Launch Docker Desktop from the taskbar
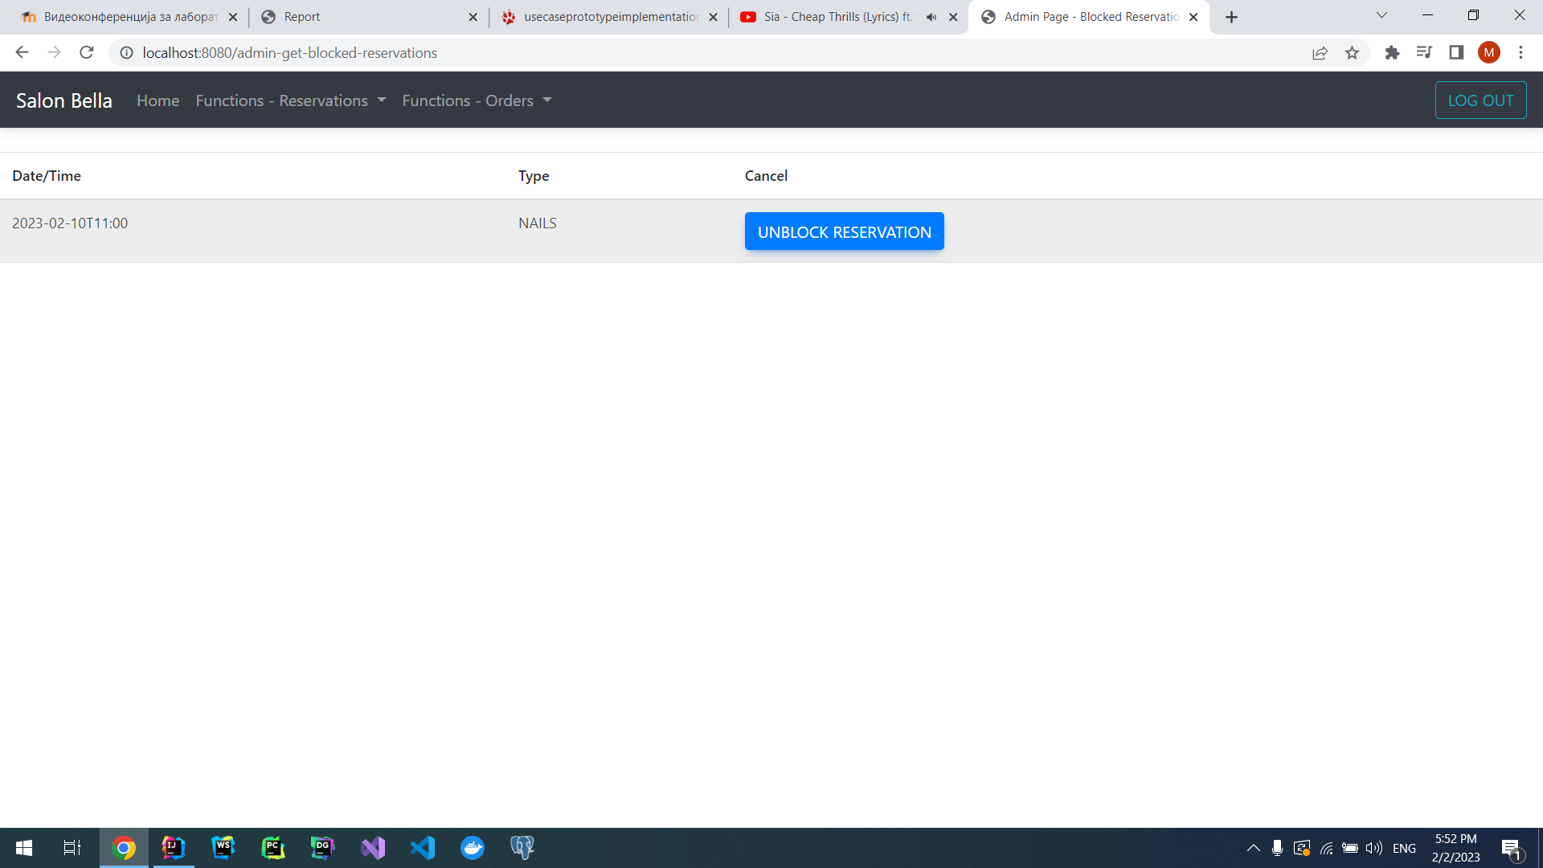This screenshot has height=868, width=1543. [473, 848]
